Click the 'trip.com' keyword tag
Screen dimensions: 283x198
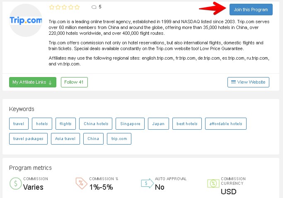(119, 139)
